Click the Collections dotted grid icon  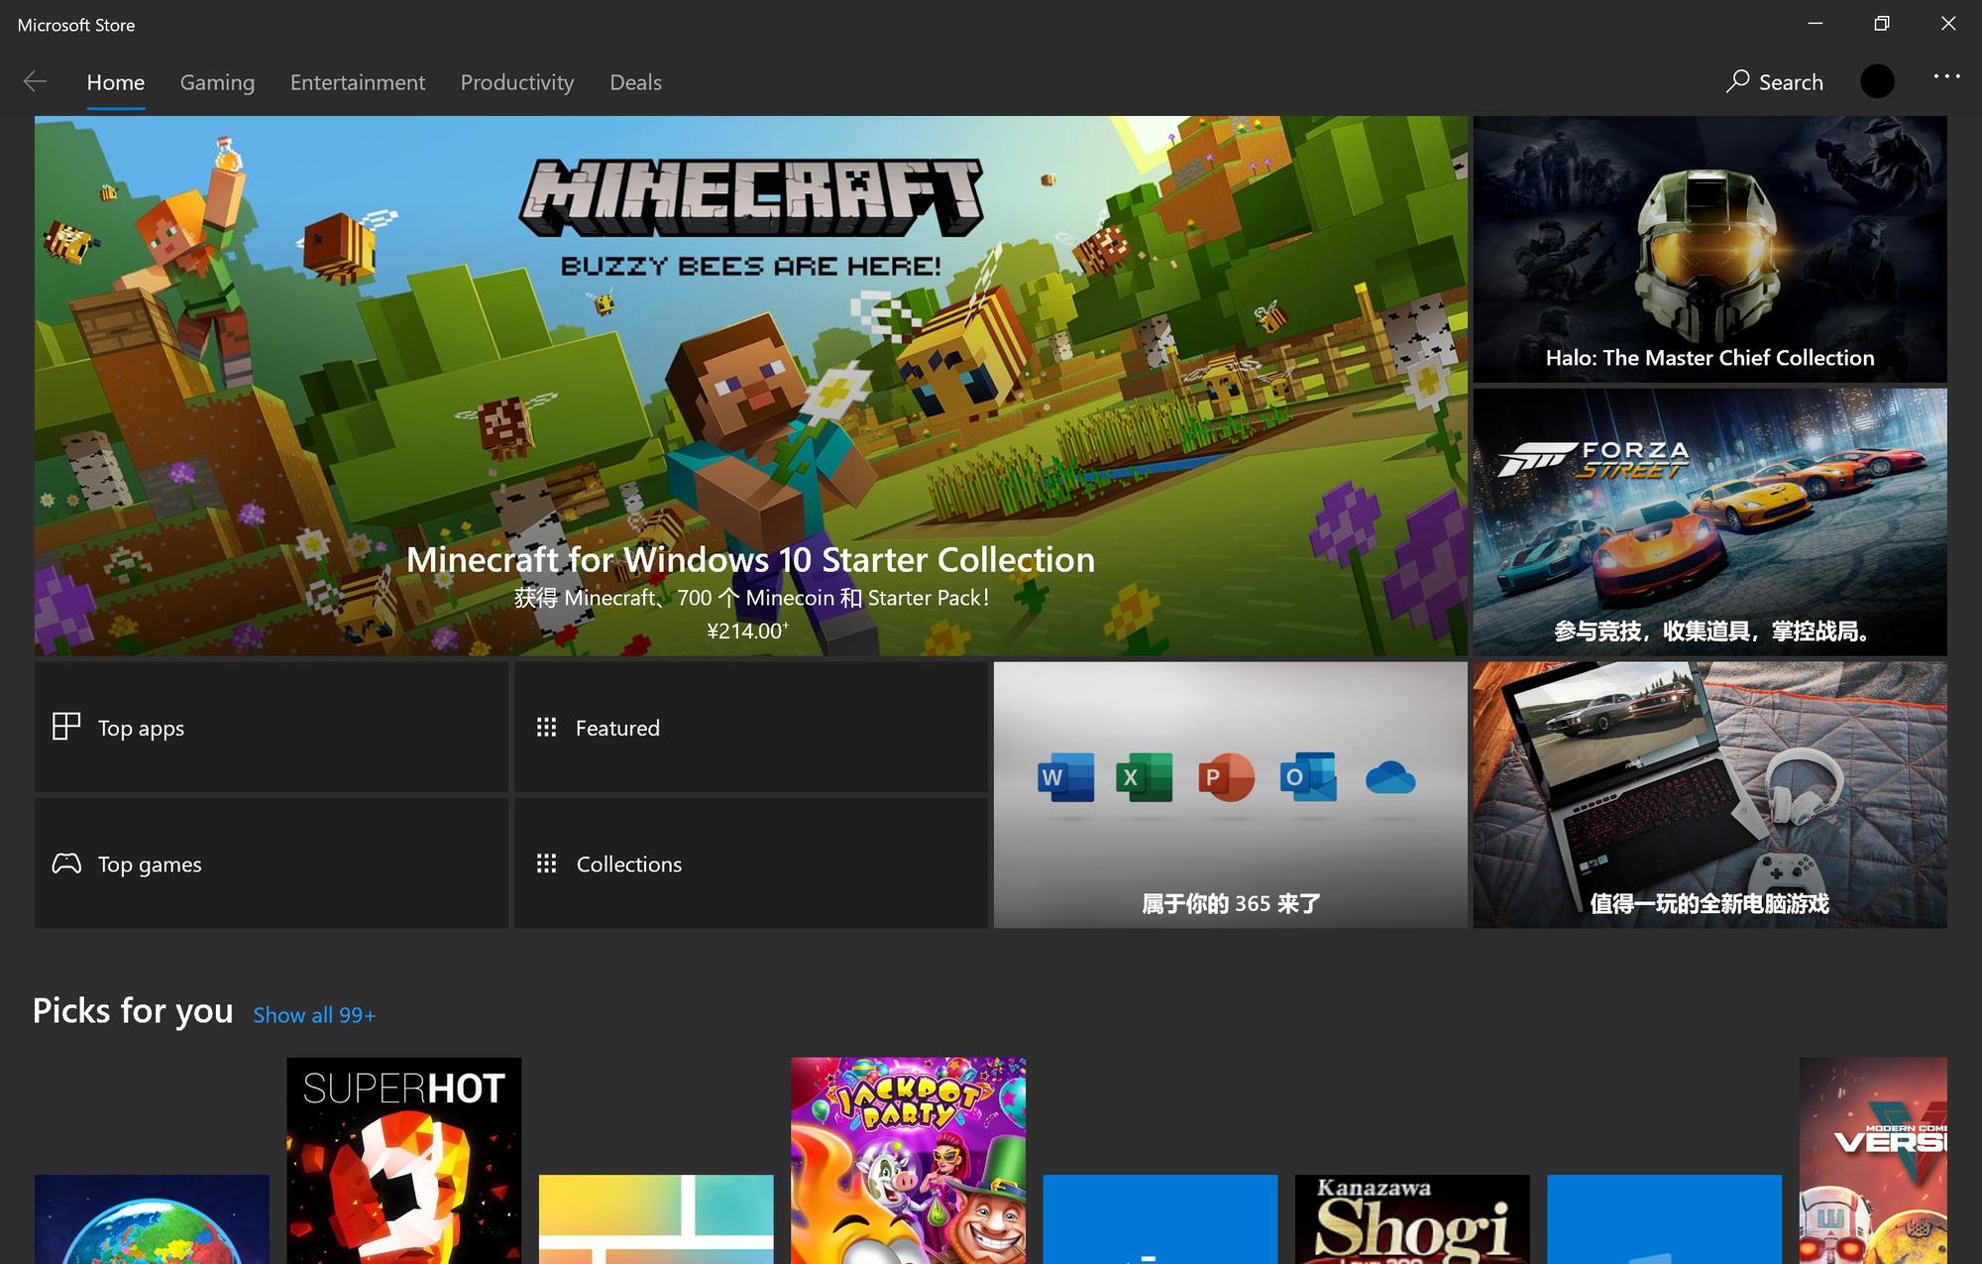tap(546, 863)
